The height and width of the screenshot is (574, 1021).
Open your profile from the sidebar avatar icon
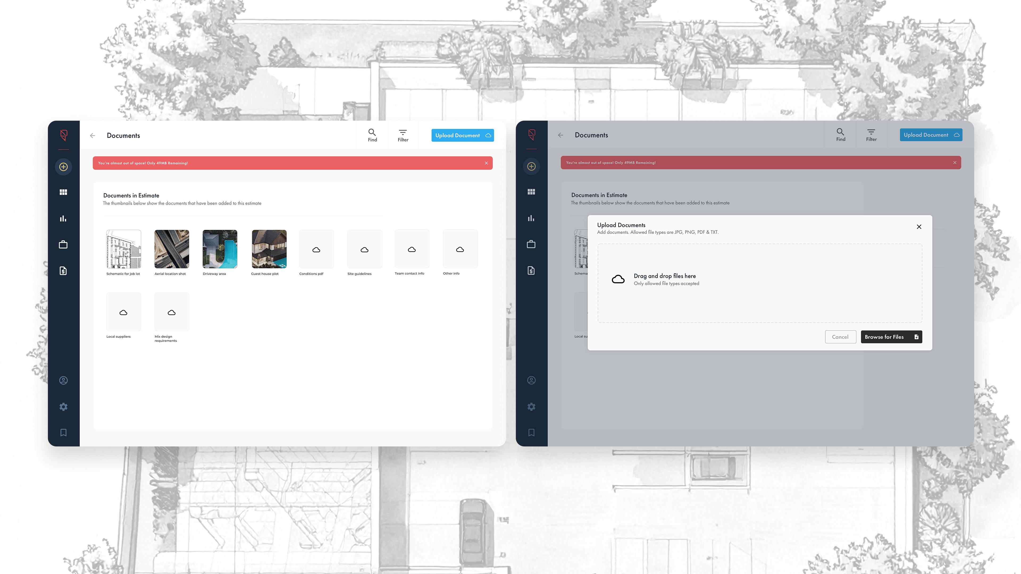point(64,380)
